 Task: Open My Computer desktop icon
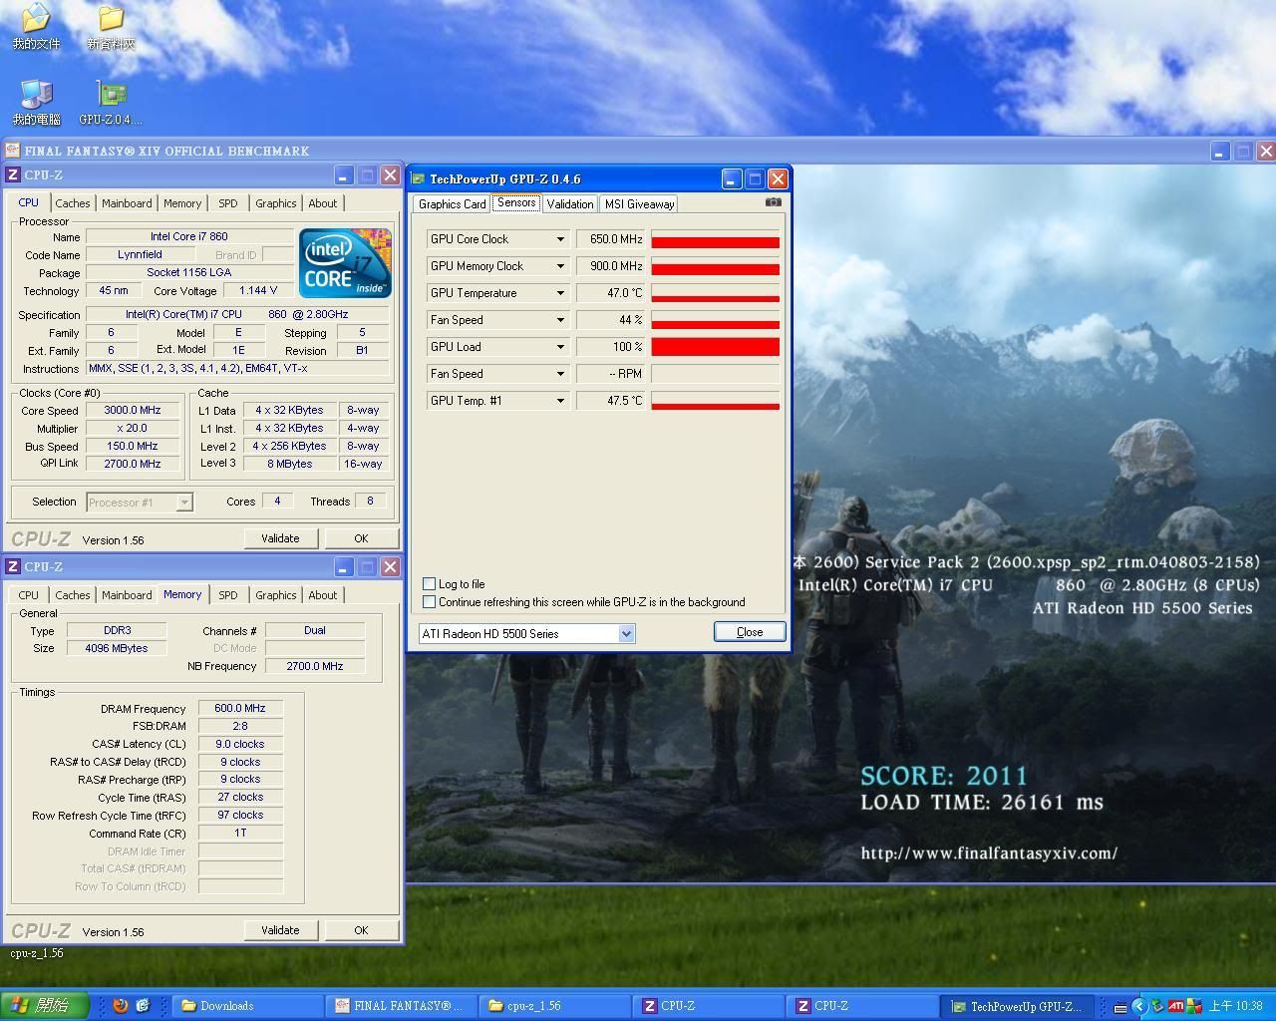(x=36, y=103)
